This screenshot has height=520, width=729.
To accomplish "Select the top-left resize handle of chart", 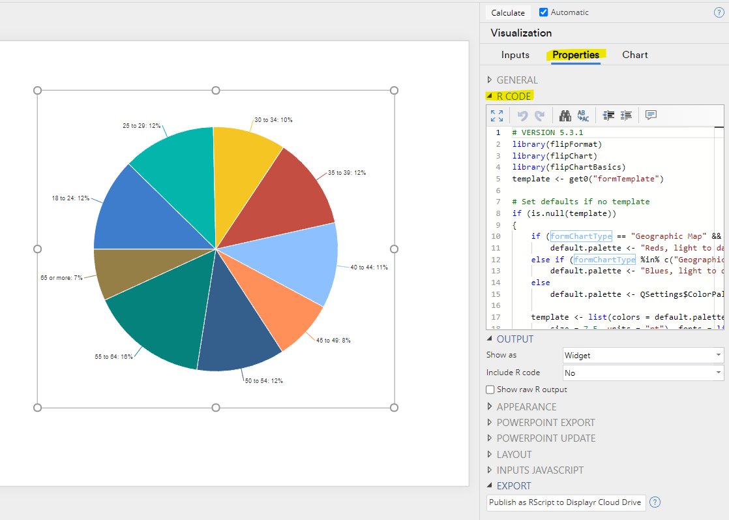I will pyautogui.click(x=38, y=90).
